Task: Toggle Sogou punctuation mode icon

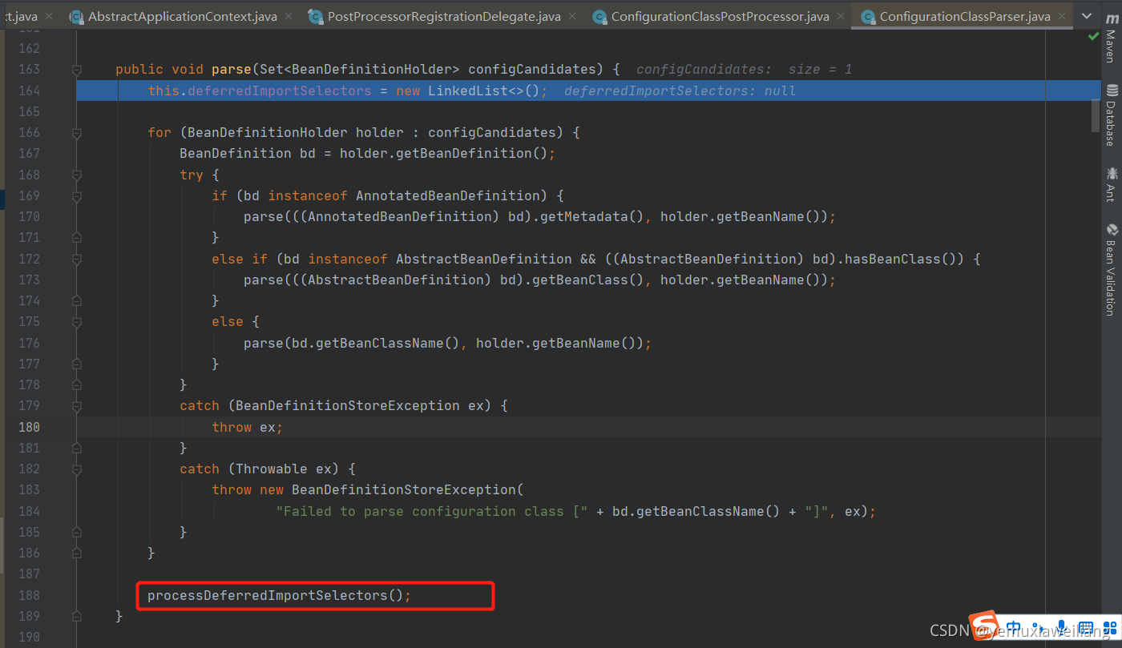Action: click(1039, 628)
